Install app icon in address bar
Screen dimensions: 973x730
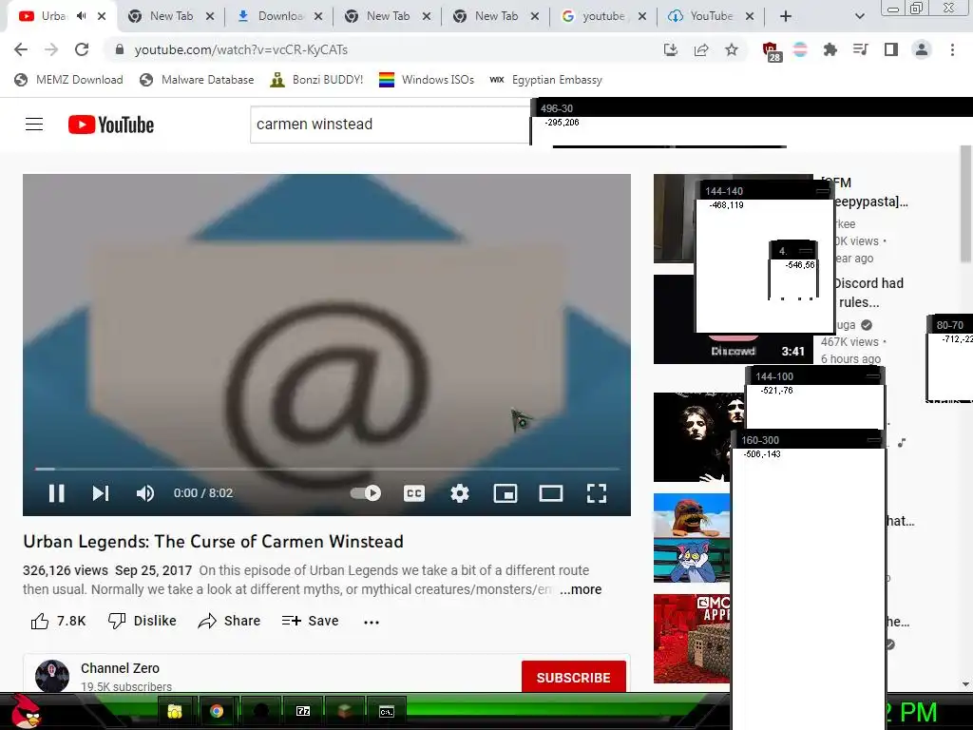click(670, 49)
